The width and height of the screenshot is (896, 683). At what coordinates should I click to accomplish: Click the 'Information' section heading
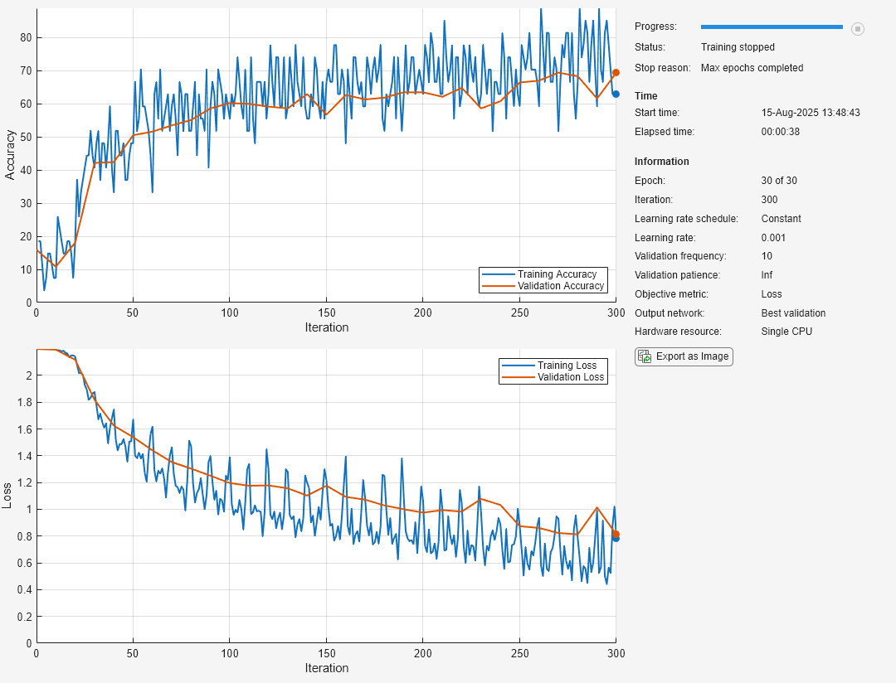(x=662, y=161)
